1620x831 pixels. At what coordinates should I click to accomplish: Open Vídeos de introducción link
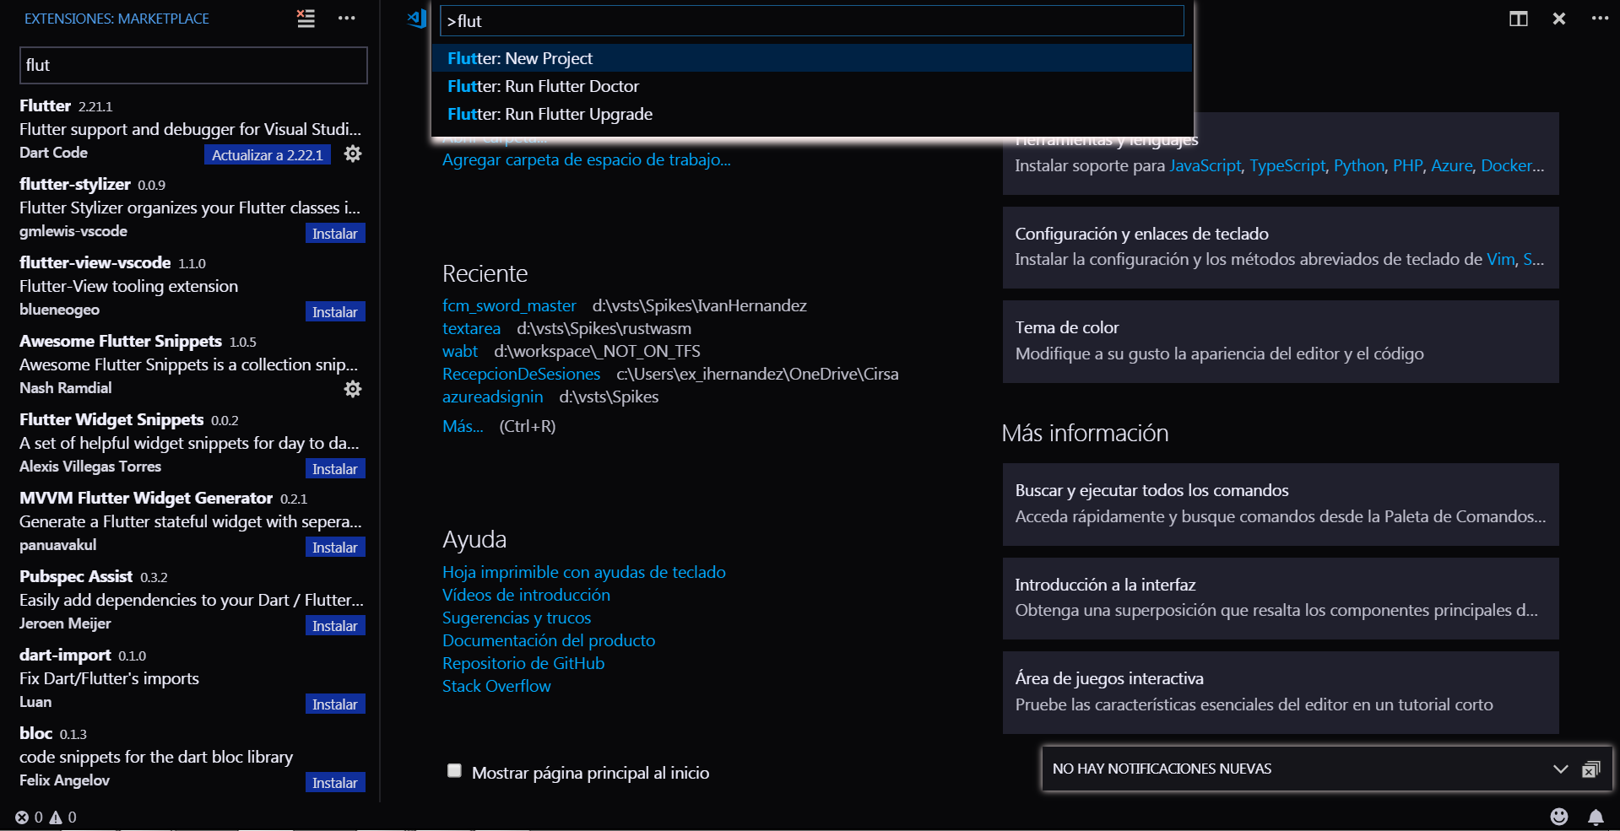coord(526,595)
